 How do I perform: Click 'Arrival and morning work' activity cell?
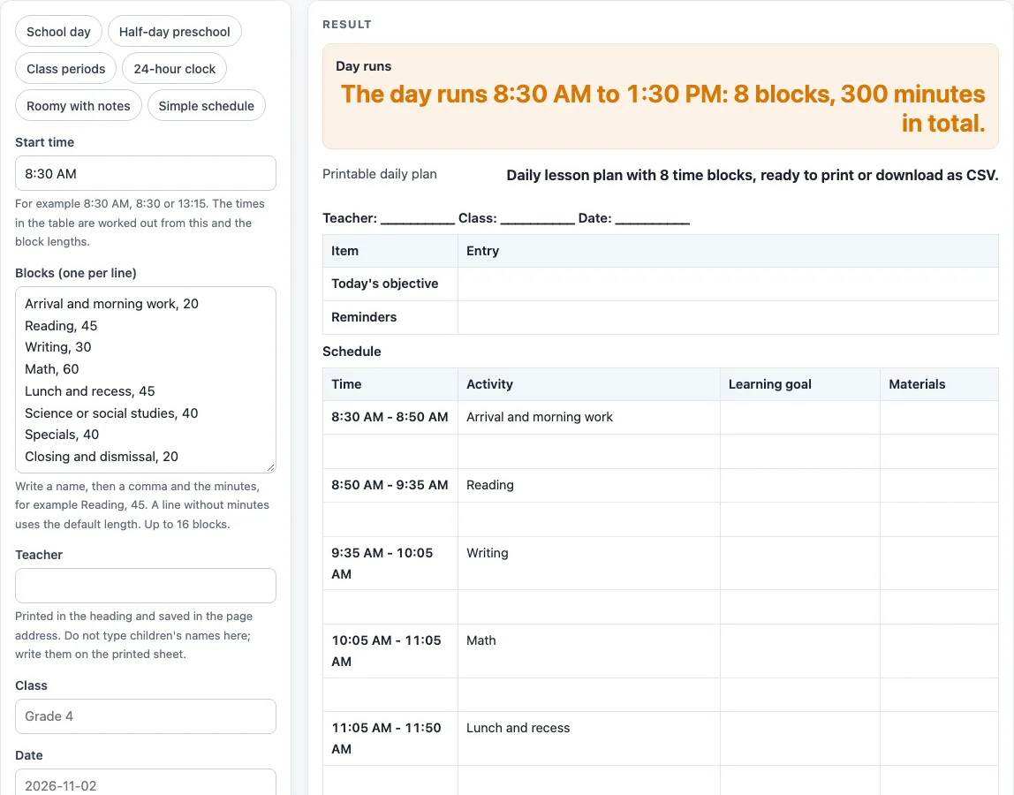click(589, 417)
